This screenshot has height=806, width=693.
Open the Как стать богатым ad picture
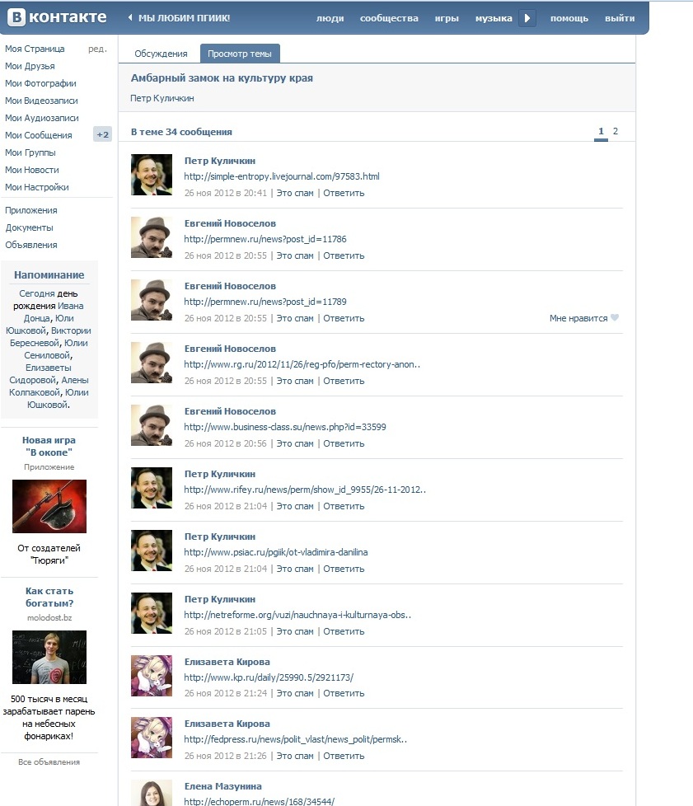(x=49, y=657)
